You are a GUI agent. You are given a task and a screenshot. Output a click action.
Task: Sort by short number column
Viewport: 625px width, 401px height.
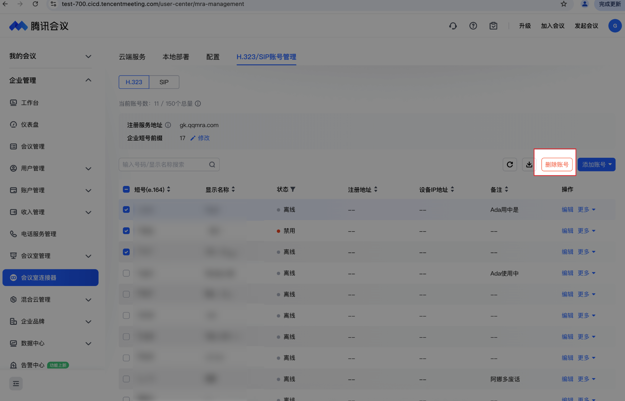169,189
